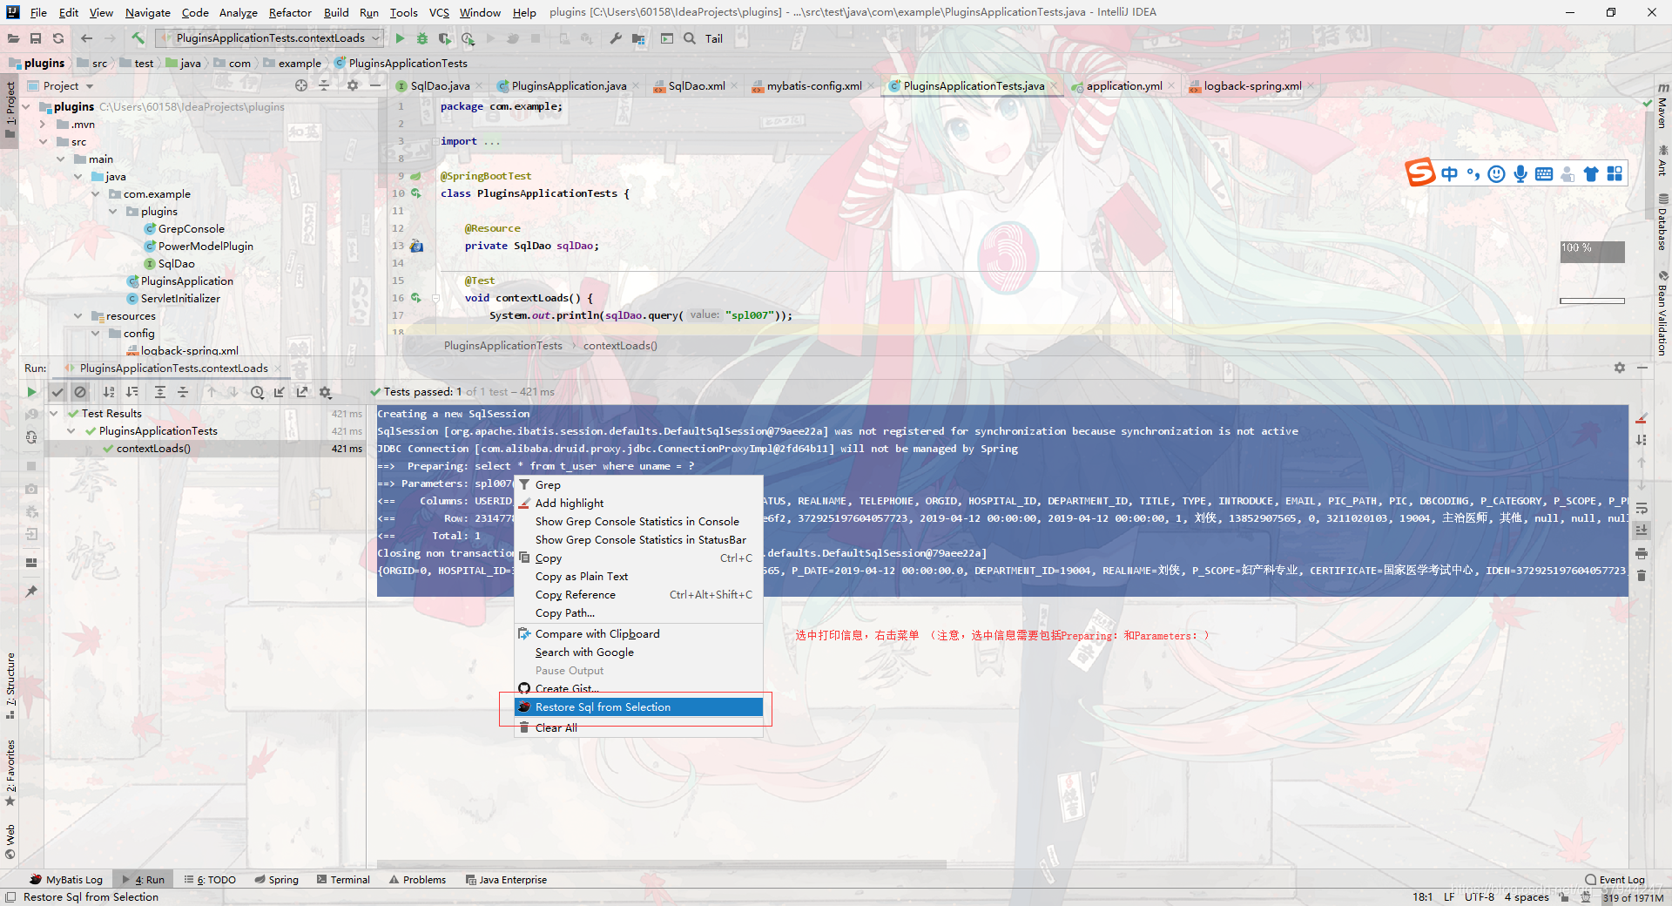Open Project Structure folder icon in toolbar
Image resolution: width=1672 pixels, height=906 pixels.
638,38
